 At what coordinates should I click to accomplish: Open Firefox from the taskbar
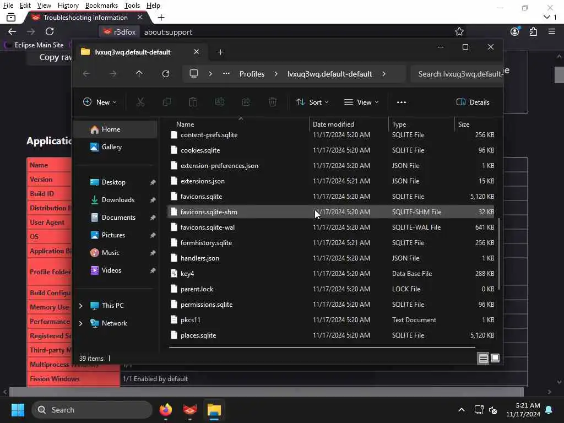coord(165,410)
